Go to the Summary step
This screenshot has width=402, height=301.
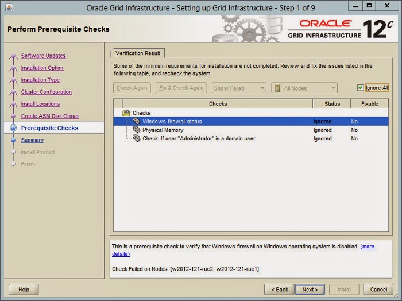32,140
